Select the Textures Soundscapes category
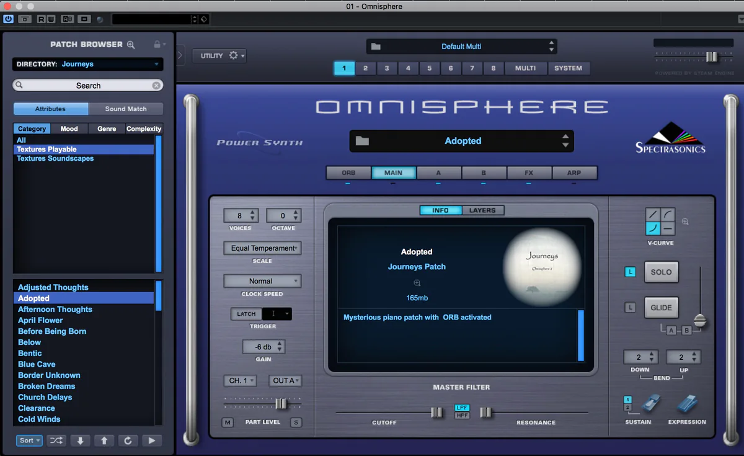The height and width of the screenshot is (456, 744). tap(84, 158)
